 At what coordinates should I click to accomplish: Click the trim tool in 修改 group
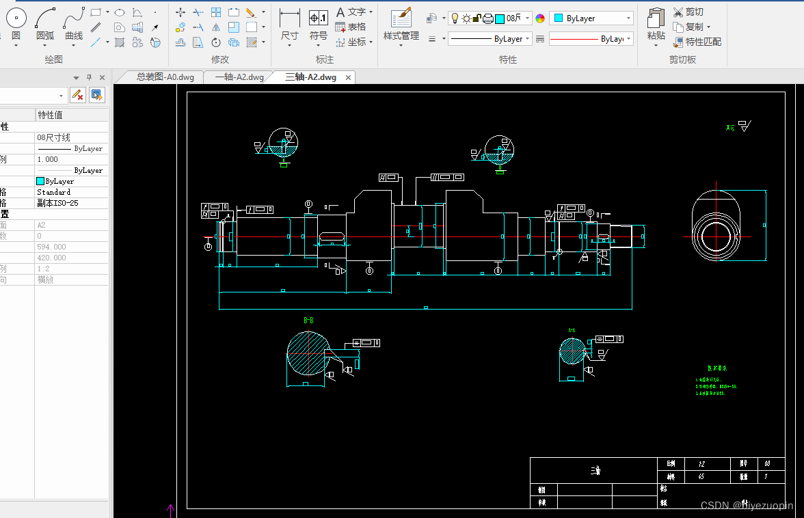(198, 12)
